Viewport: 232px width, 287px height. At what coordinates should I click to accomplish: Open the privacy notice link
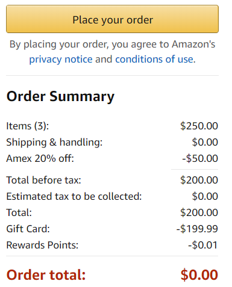point(61,60)
